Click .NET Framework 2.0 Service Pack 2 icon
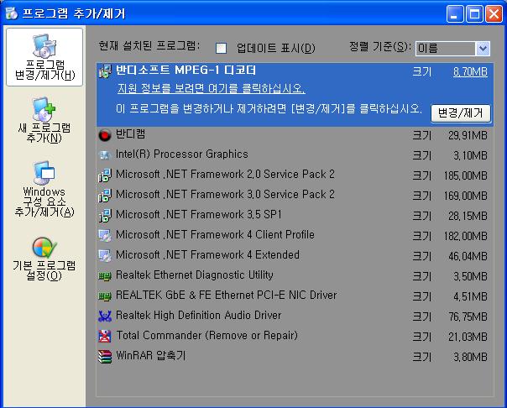 coord(105,175)
